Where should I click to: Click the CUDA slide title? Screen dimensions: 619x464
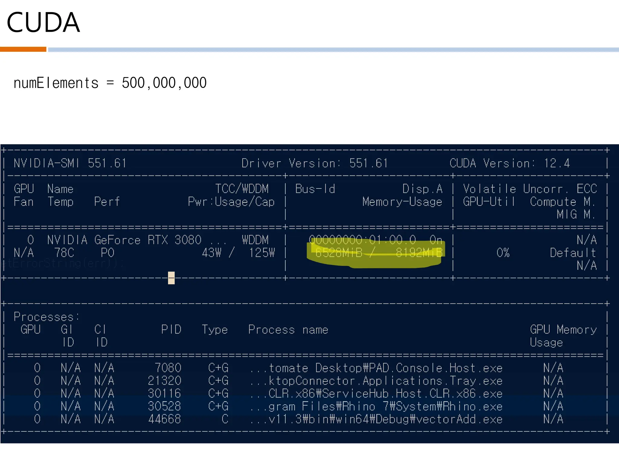coord(43,23)
